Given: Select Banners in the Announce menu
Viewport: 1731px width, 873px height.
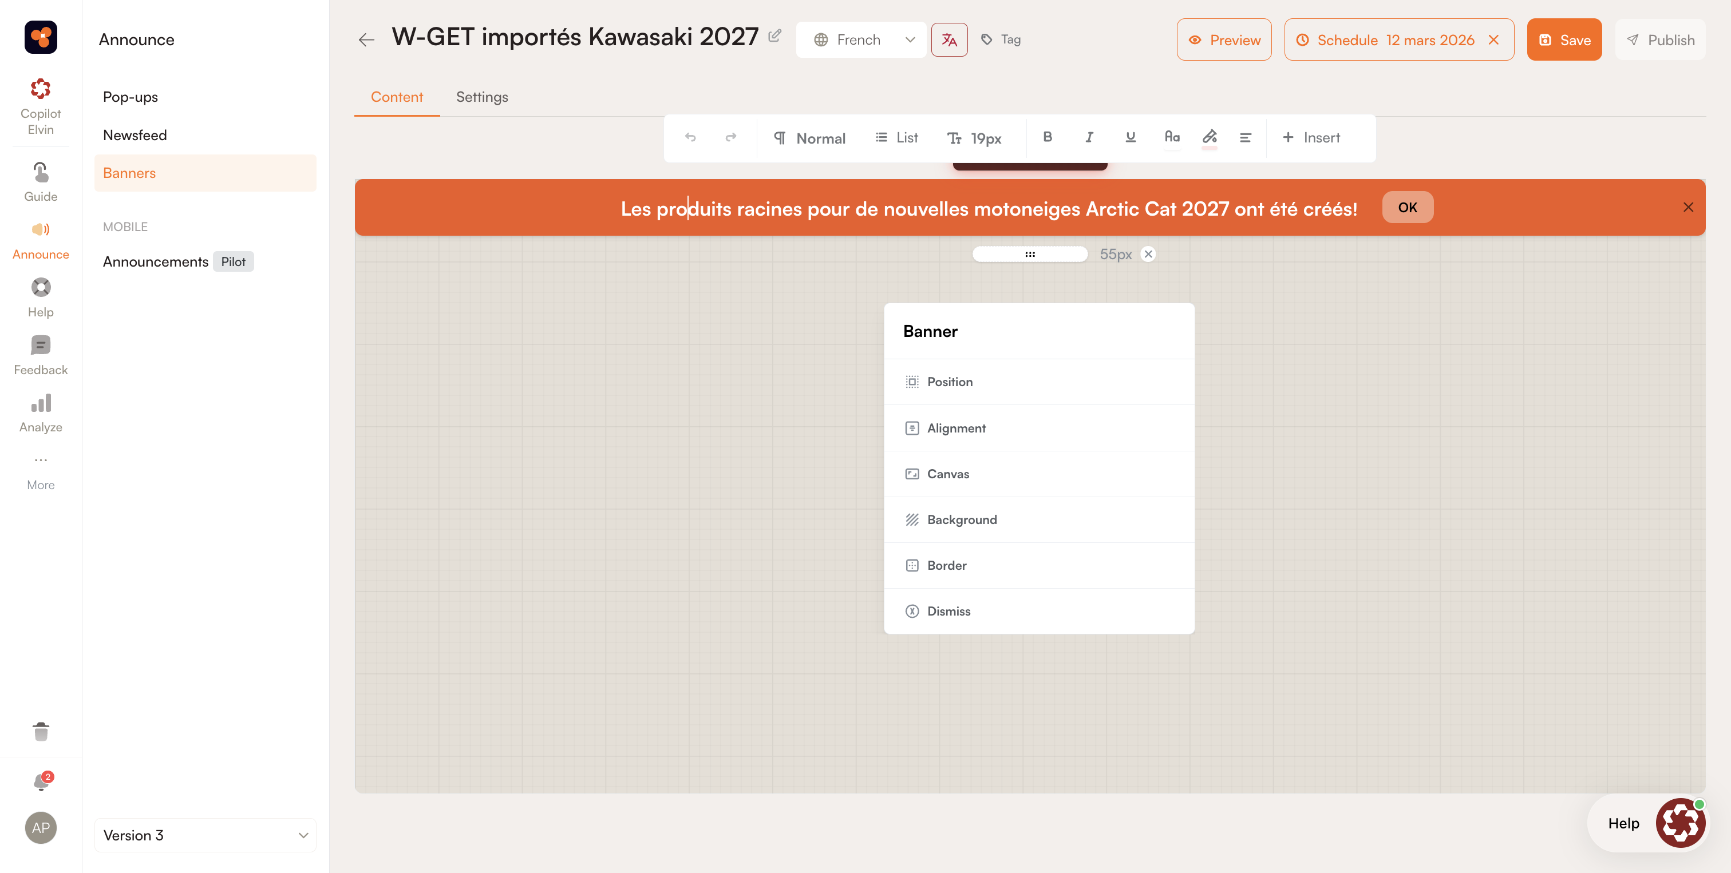Looking at the screenshot, I should (205, 173).
